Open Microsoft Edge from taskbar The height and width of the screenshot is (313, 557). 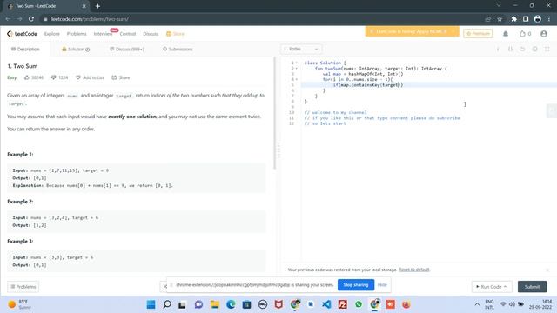[231, 304]
